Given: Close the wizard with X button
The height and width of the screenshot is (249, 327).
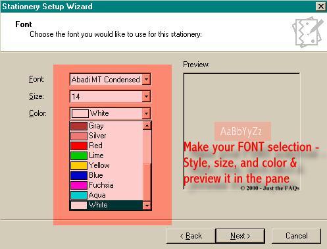Looking at the screenshot, I should tap(320, 6).
